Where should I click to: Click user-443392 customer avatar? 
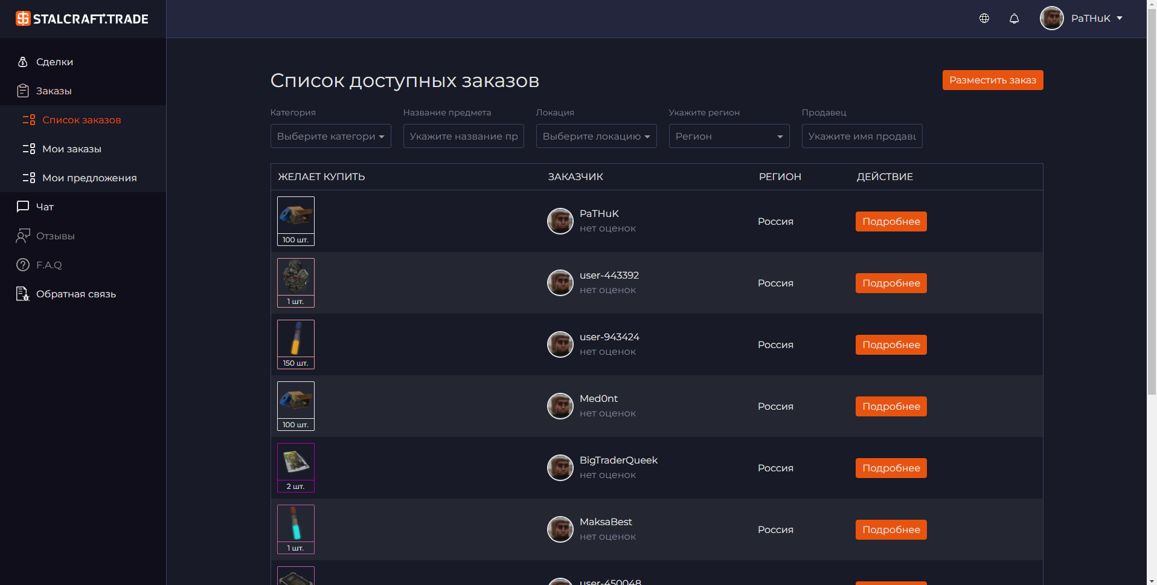click(x=560, y=283)
